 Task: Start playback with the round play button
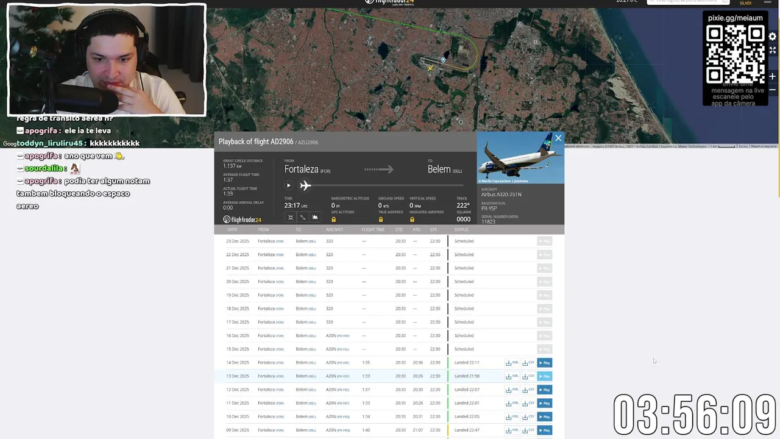click(x=289, y=185)
